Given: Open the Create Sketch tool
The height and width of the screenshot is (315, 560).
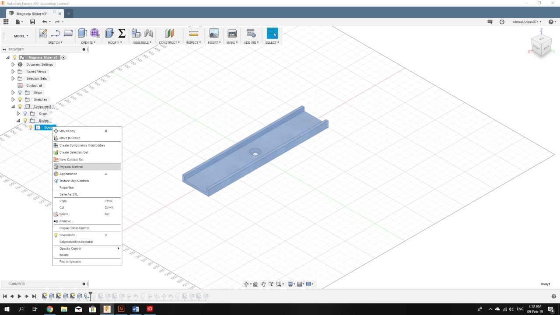Looking at the screenshot, I should [x=43, y=33].
